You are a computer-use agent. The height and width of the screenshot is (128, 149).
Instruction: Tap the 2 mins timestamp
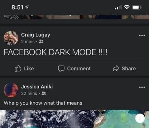[28, 41]
